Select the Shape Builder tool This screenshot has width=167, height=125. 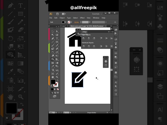(53, 59)
